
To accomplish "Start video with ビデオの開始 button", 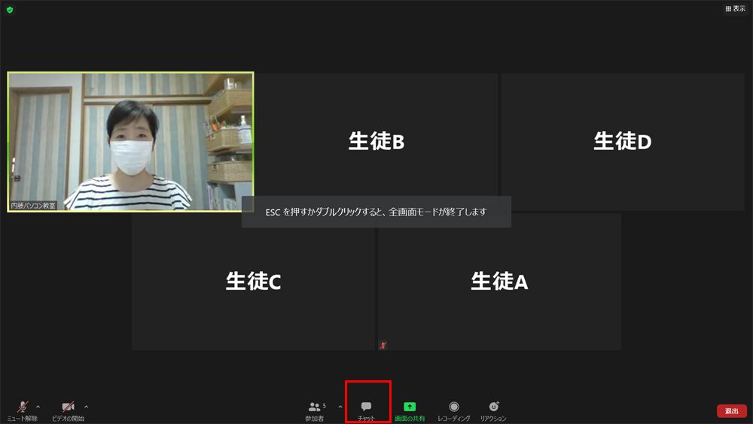I will click(68, 411).
